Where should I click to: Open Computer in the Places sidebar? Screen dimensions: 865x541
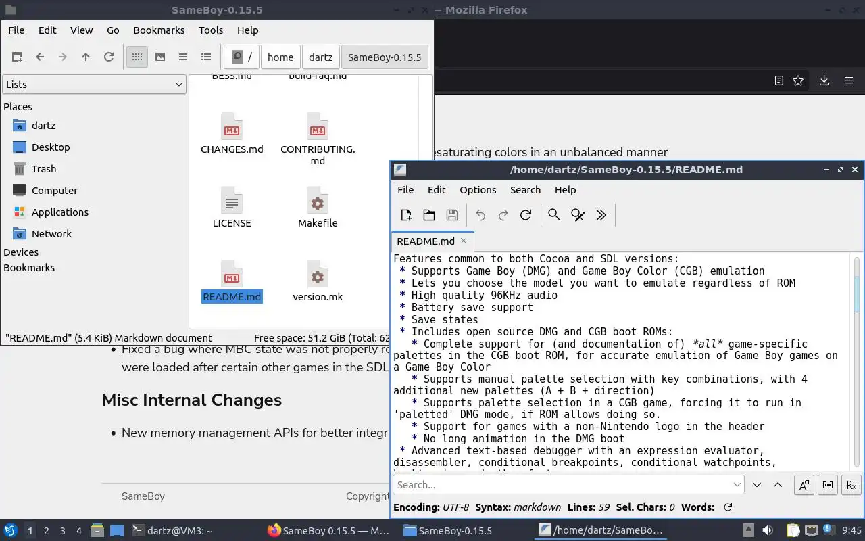pyautogui.click(x=55, y=191)
